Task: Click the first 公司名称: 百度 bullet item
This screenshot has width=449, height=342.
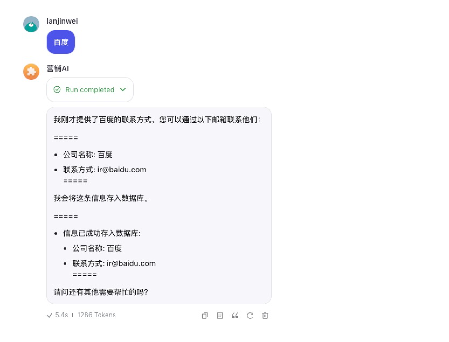Action: (x=88, y=155)
